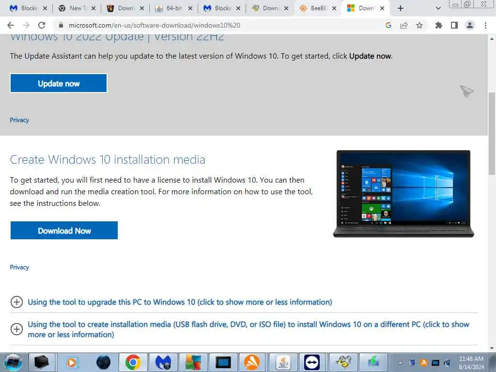Click the Download Now button
Image resolution: width=496 pixels, height=372 pixels.
point(64,230)
